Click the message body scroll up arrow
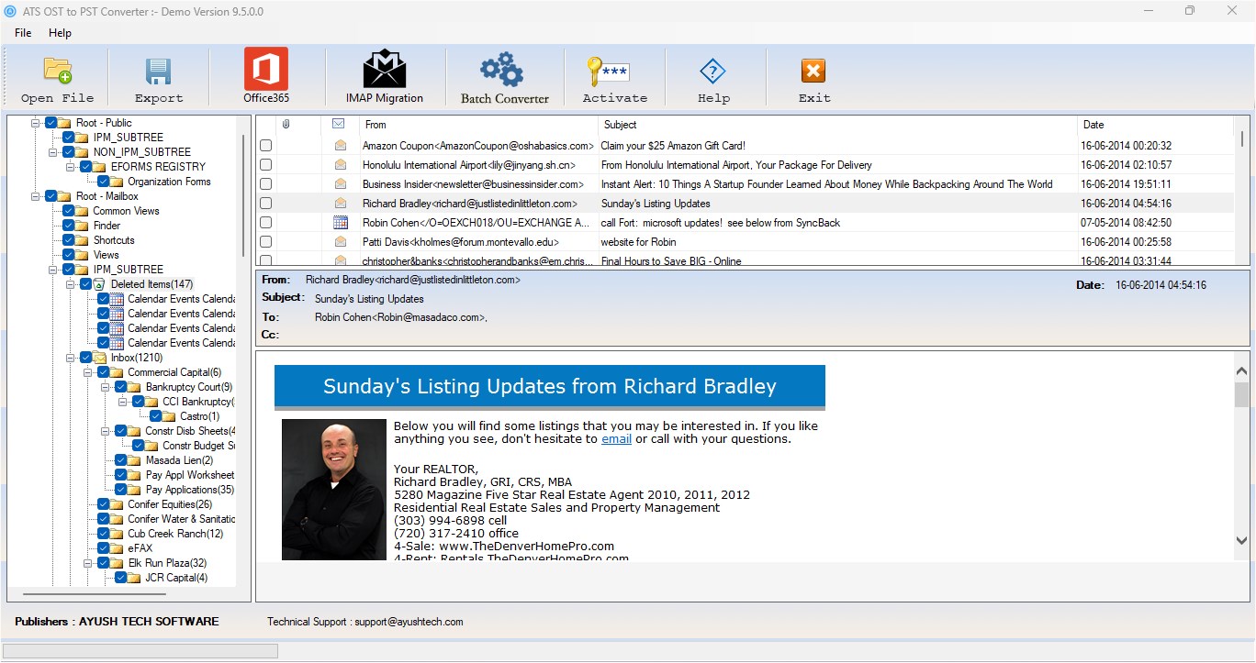The height and width of the screenshot is (663, 1256). pos(1241,371)
